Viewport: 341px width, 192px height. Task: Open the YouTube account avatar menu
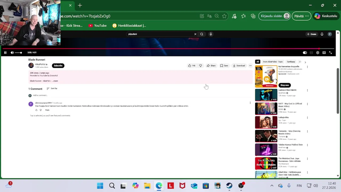330,34
